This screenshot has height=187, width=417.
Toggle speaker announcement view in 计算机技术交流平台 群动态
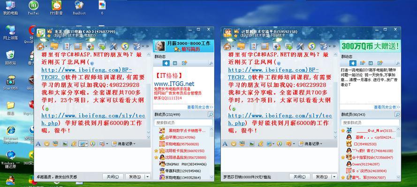point(353,63)
